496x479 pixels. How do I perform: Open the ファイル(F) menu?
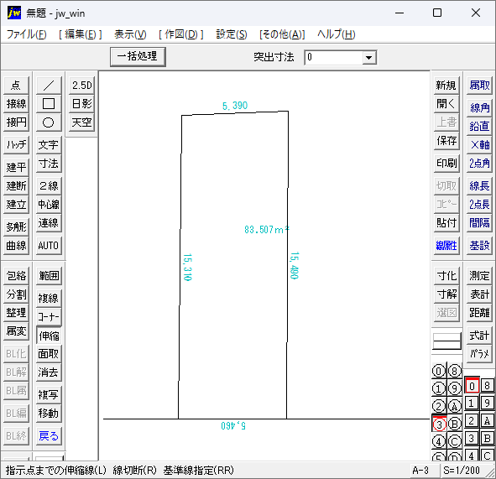coord(27,34)
